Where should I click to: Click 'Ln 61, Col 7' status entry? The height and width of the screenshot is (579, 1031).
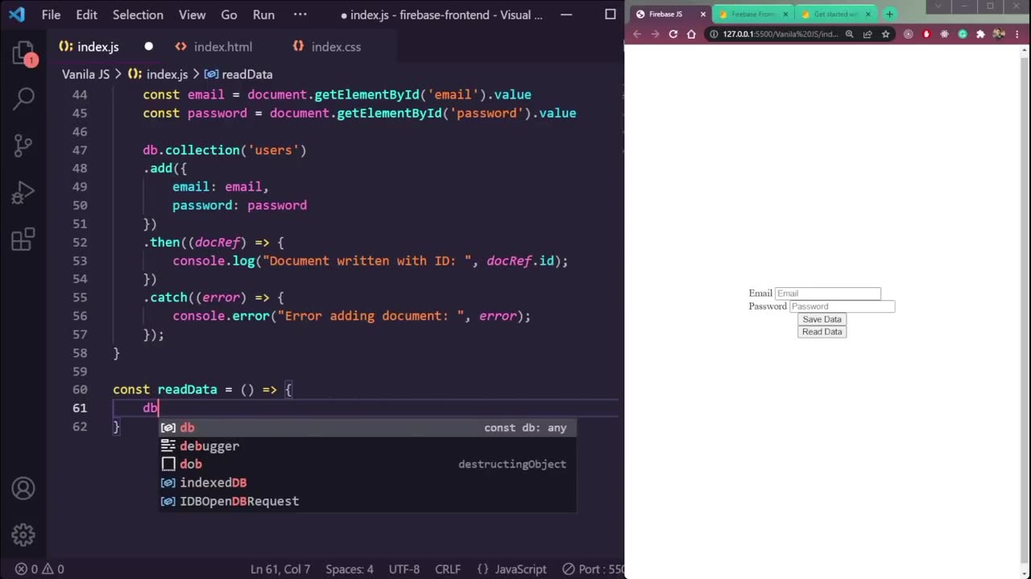coord(280,569)
